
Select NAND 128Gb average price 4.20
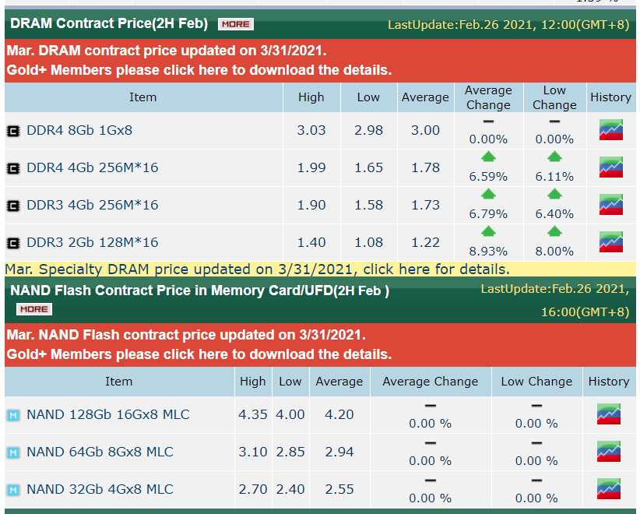pyautogui.click(x=339, y=414)
